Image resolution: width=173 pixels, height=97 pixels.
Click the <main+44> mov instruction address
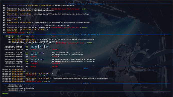coord(14,61)
